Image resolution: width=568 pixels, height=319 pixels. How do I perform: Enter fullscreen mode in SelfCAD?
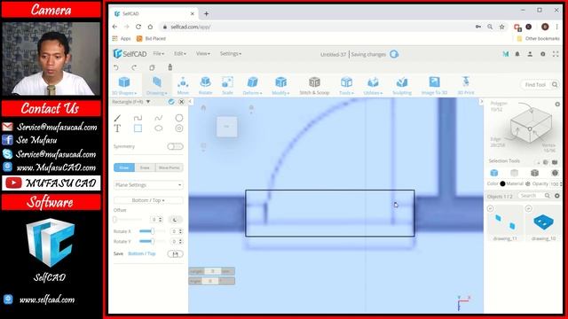click(x=556, y=54)
